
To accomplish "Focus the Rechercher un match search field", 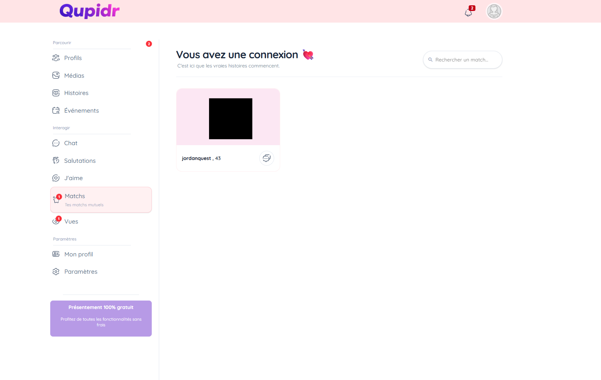I will 463,60.
